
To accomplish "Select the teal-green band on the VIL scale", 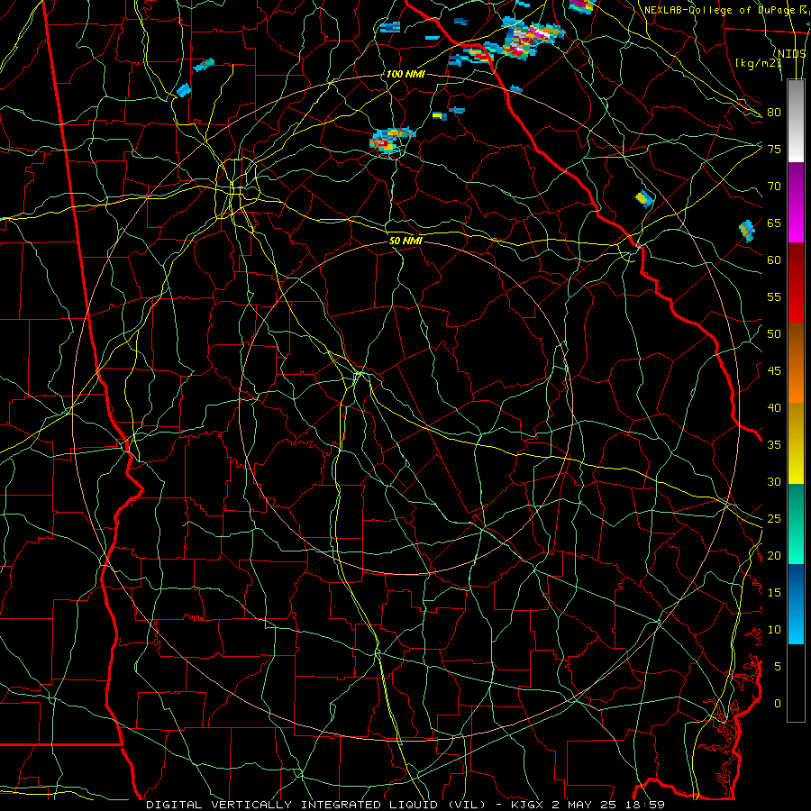I will [x=796, y=524].
